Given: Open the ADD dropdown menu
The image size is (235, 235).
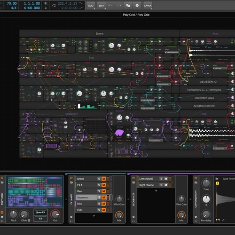Looking at the screenshot, I should (91, 6).
